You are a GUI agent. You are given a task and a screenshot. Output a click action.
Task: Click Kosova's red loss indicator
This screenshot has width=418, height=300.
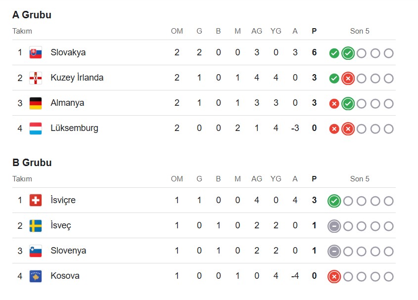[334, 277]
